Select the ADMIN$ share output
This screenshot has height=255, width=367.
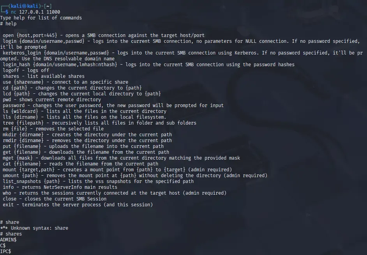(8, 240)
